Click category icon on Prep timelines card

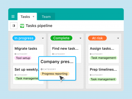[91, 75]
